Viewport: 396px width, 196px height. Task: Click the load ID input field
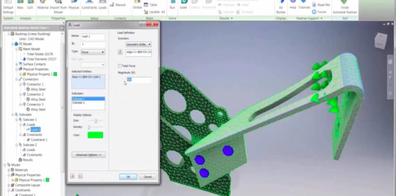(93, 44)
